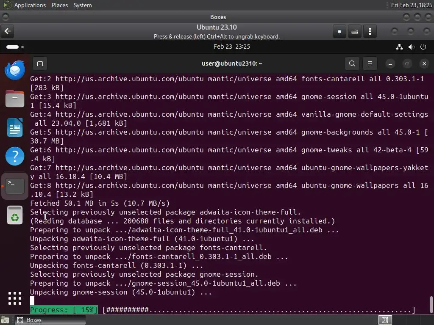Open the guest clock Feb 23 23:25
The height and width of the screenshot is (325, 434).
click(x=232, y=47)
